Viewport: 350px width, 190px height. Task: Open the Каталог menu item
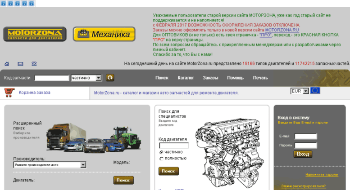click(186, 78)
